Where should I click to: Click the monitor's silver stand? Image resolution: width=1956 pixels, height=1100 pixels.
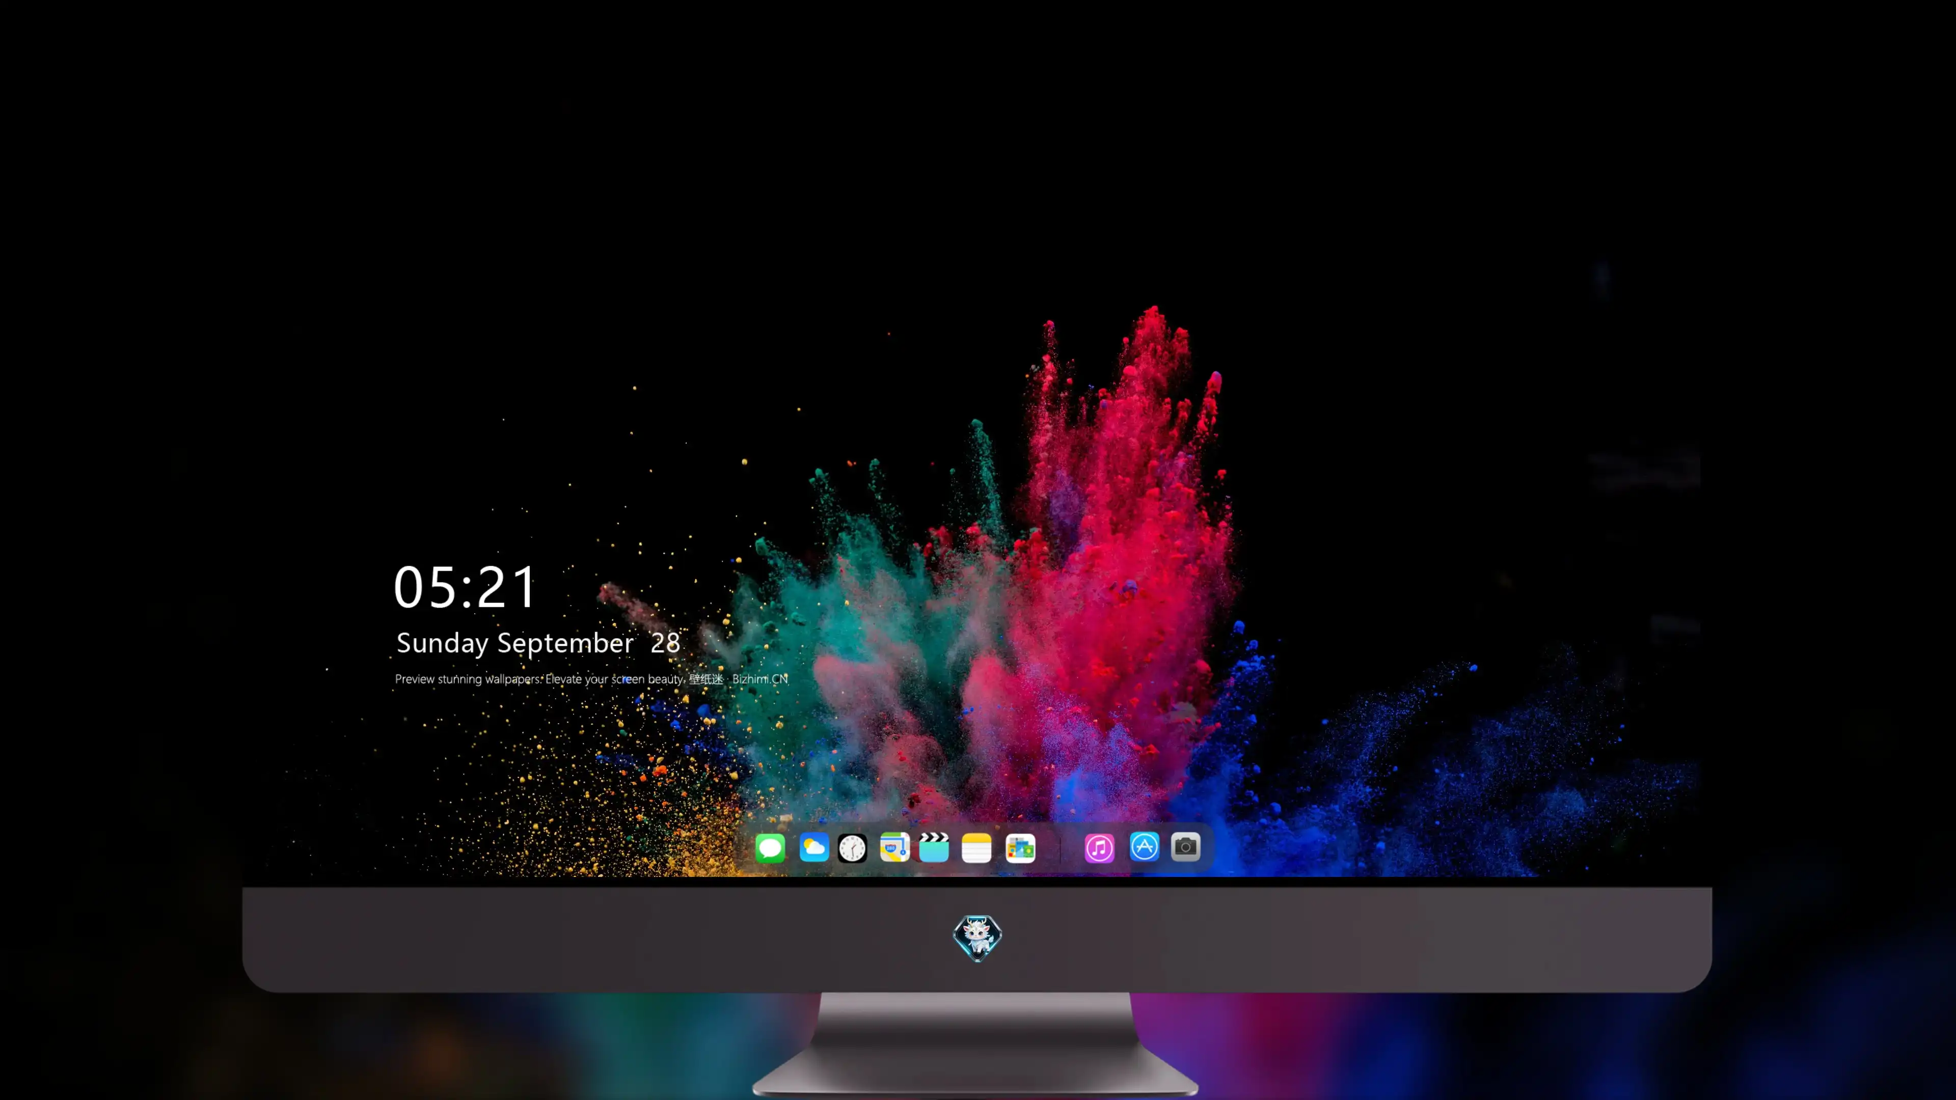(x=976, y=1044)
